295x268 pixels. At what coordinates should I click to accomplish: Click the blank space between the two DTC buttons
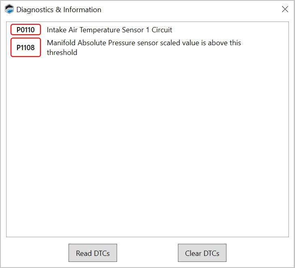(147, 253)
